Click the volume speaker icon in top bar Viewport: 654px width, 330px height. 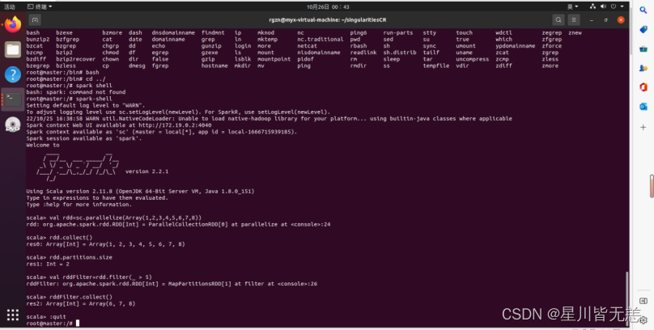pyautogui.click(x=603, y=6)
